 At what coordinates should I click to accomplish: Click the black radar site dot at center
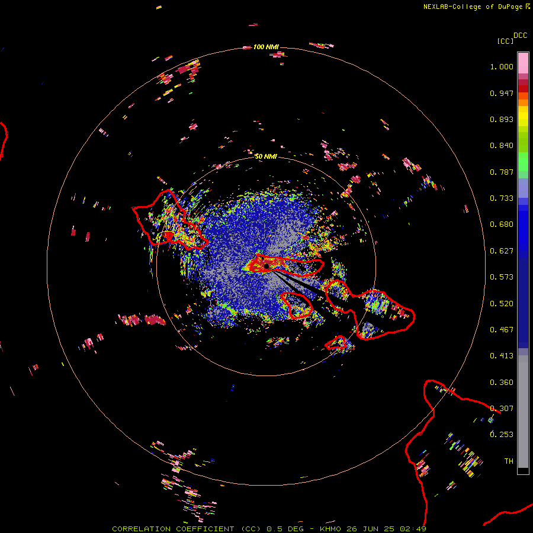[266, 266]
